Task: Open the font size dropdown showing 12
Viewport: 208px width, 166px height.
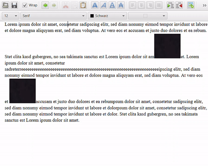Action: [10, 16]
